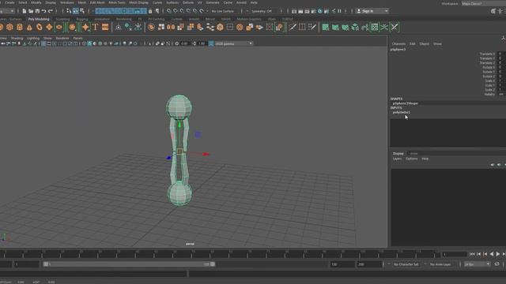
Task: Click the Undo arrow icon
Action: pos(43,11)
